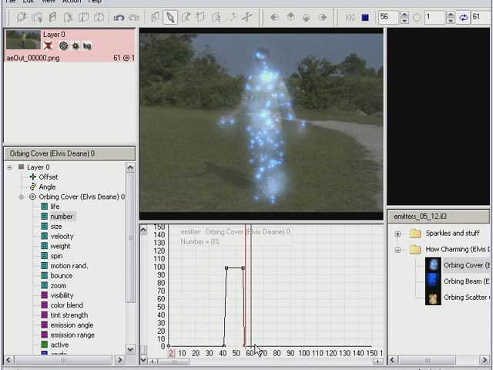Open the Action menu
Image resolution: width=493 pixels, height=370 pixels.
72,2
